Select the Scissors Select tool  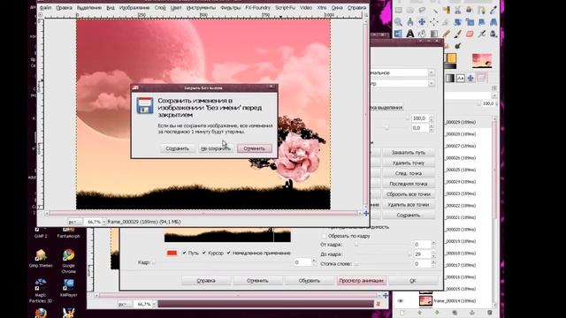(x=458, y=10)
